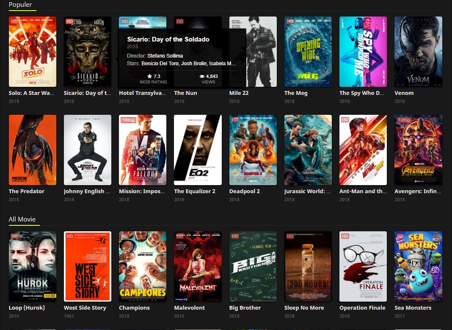452x330 pixels.
Task: Click 'Mission: Impos...' title link
Action: [x=141, y=191]
